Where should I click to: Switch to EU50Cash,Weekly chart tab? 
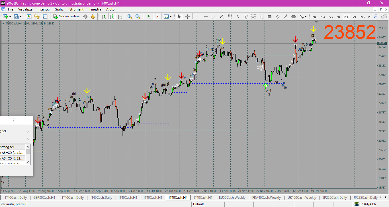(x=232, y=198)
